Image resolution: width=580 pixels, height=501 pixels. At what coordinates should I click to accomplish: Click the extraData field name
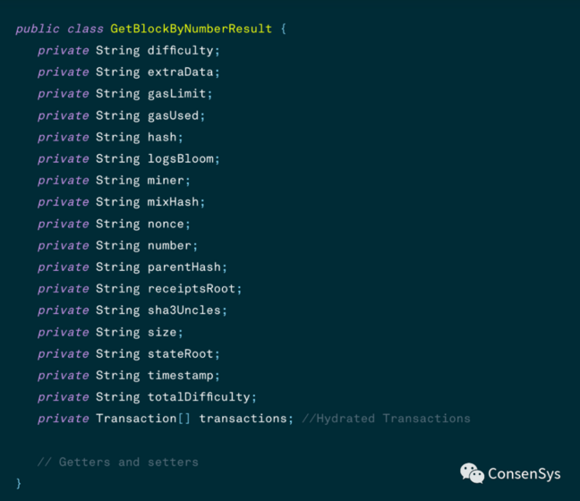(x=180, y=72)
